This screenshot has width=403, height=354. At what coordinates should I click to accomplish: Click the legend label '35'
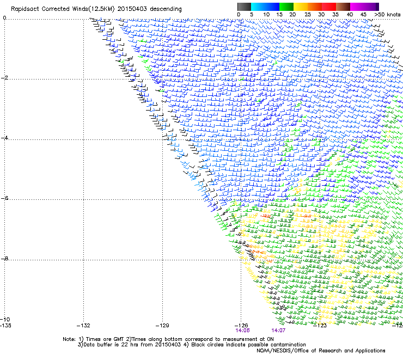(335, 15)
